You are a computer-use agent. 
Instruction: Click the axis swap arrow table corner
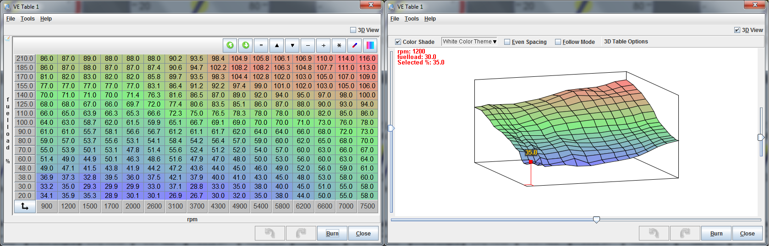pyautogui.click(x=25, y=206)
